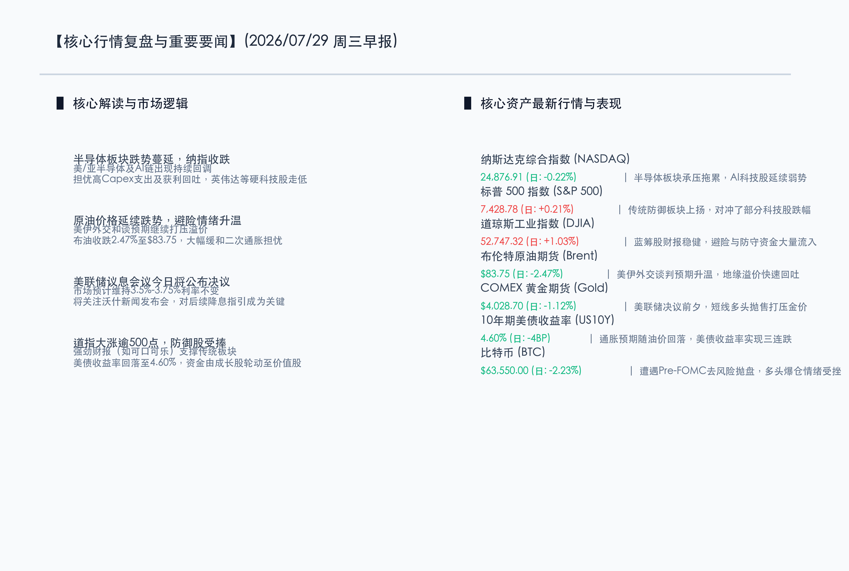Select the heading 核心资产最新行情与表现
The height and width of the screenshot is (571, 849).
[551, 103]
